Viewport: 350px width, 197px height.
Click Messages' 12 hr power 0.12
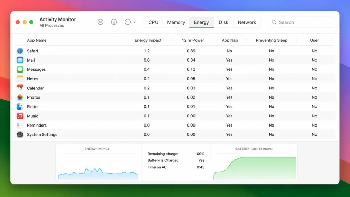click(191, 69)
